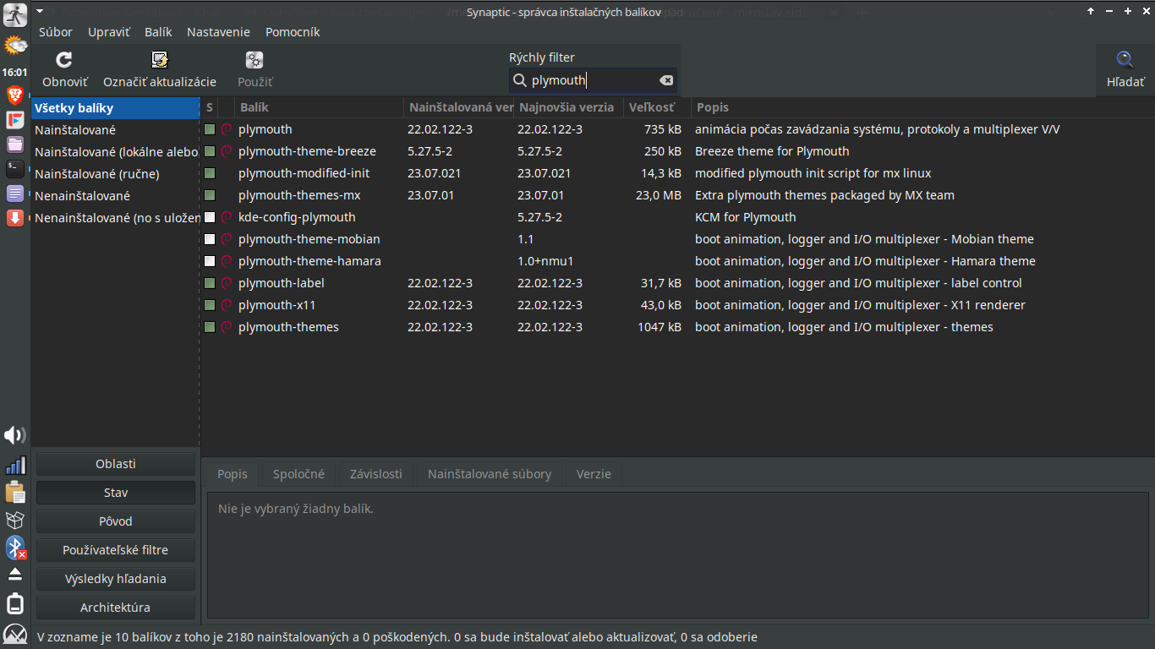Sort by the Veľkosť column header
Viewport: 1155px width, 649px height.
pos(657,107)
